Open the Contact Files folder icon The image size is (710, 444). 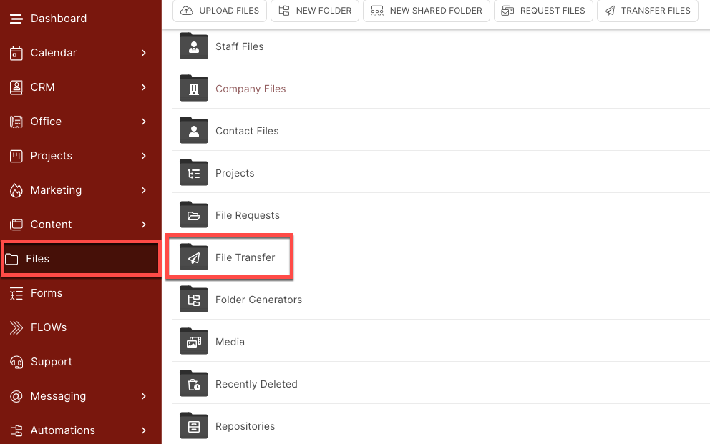click(x=194, y=131)
